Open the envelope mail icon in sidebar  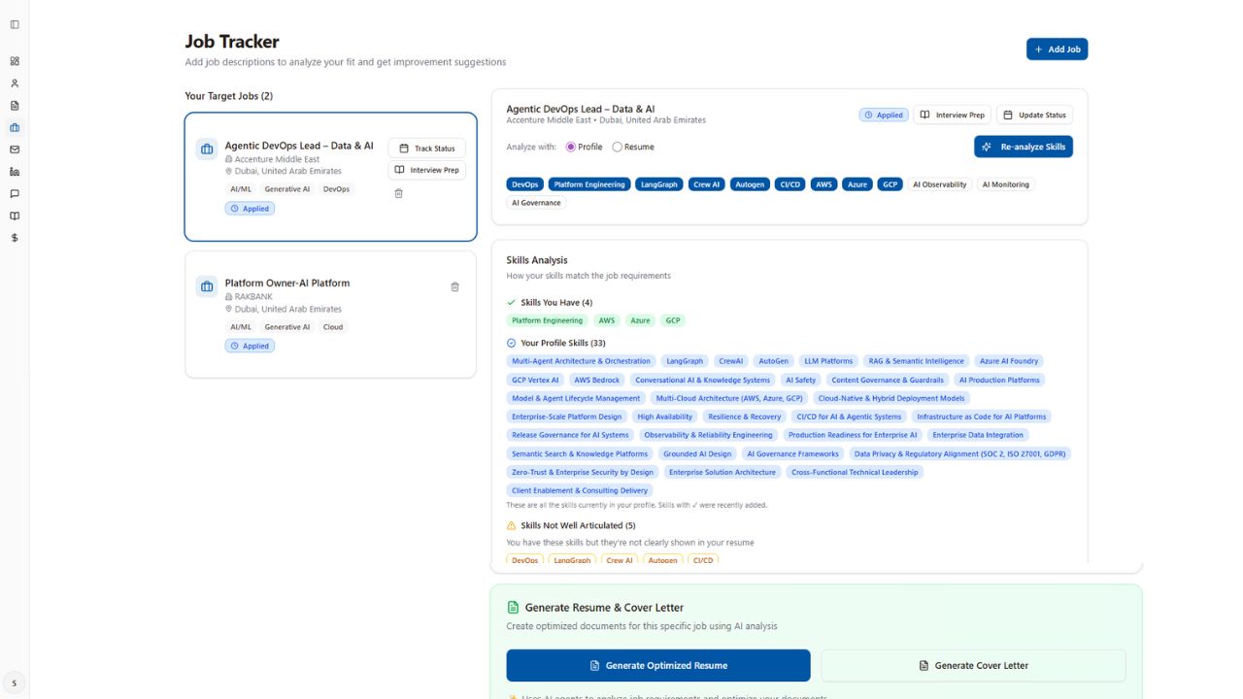(x=15, y=150)
